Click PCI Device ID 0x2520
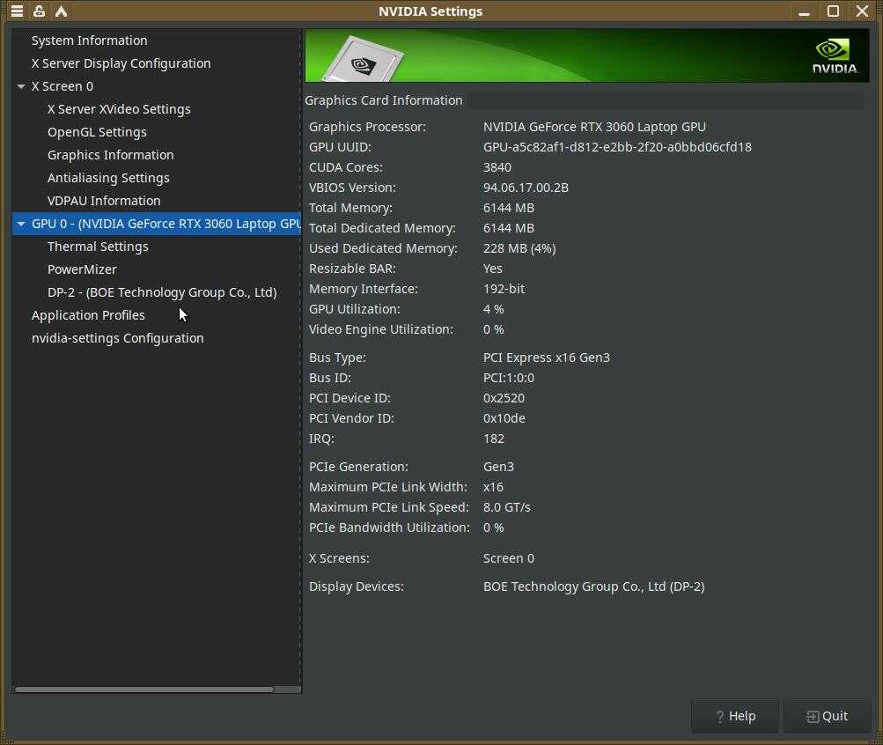883x745 pixels. click(504, 399)
